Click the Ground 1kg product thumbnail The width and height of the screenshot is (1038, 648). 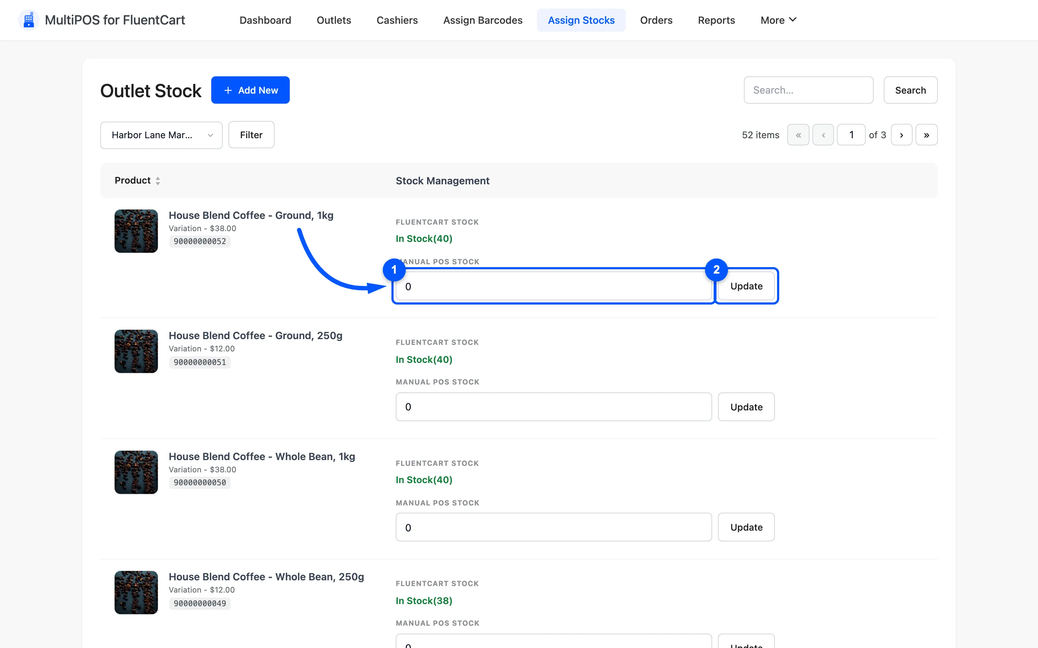tap(136, 231)
